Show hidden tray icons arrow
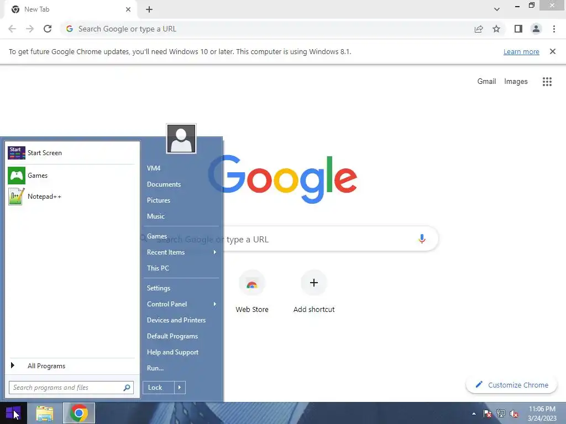This screenshot has height=424, width=566. [474, 414]
